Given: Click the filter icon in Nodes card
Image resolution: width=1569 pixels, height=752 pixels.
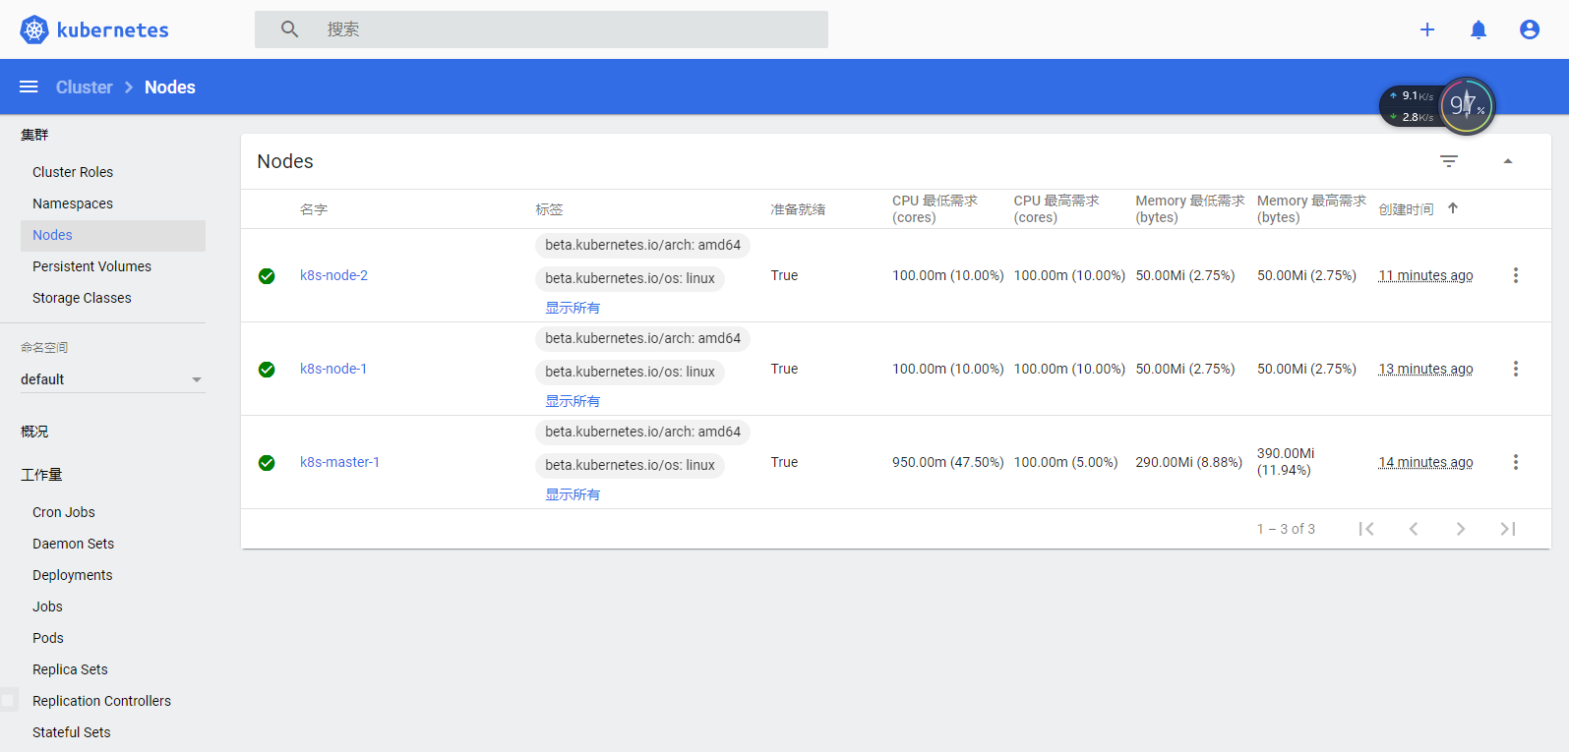Looking at the screenshot, I should [x=1449, y=161].
